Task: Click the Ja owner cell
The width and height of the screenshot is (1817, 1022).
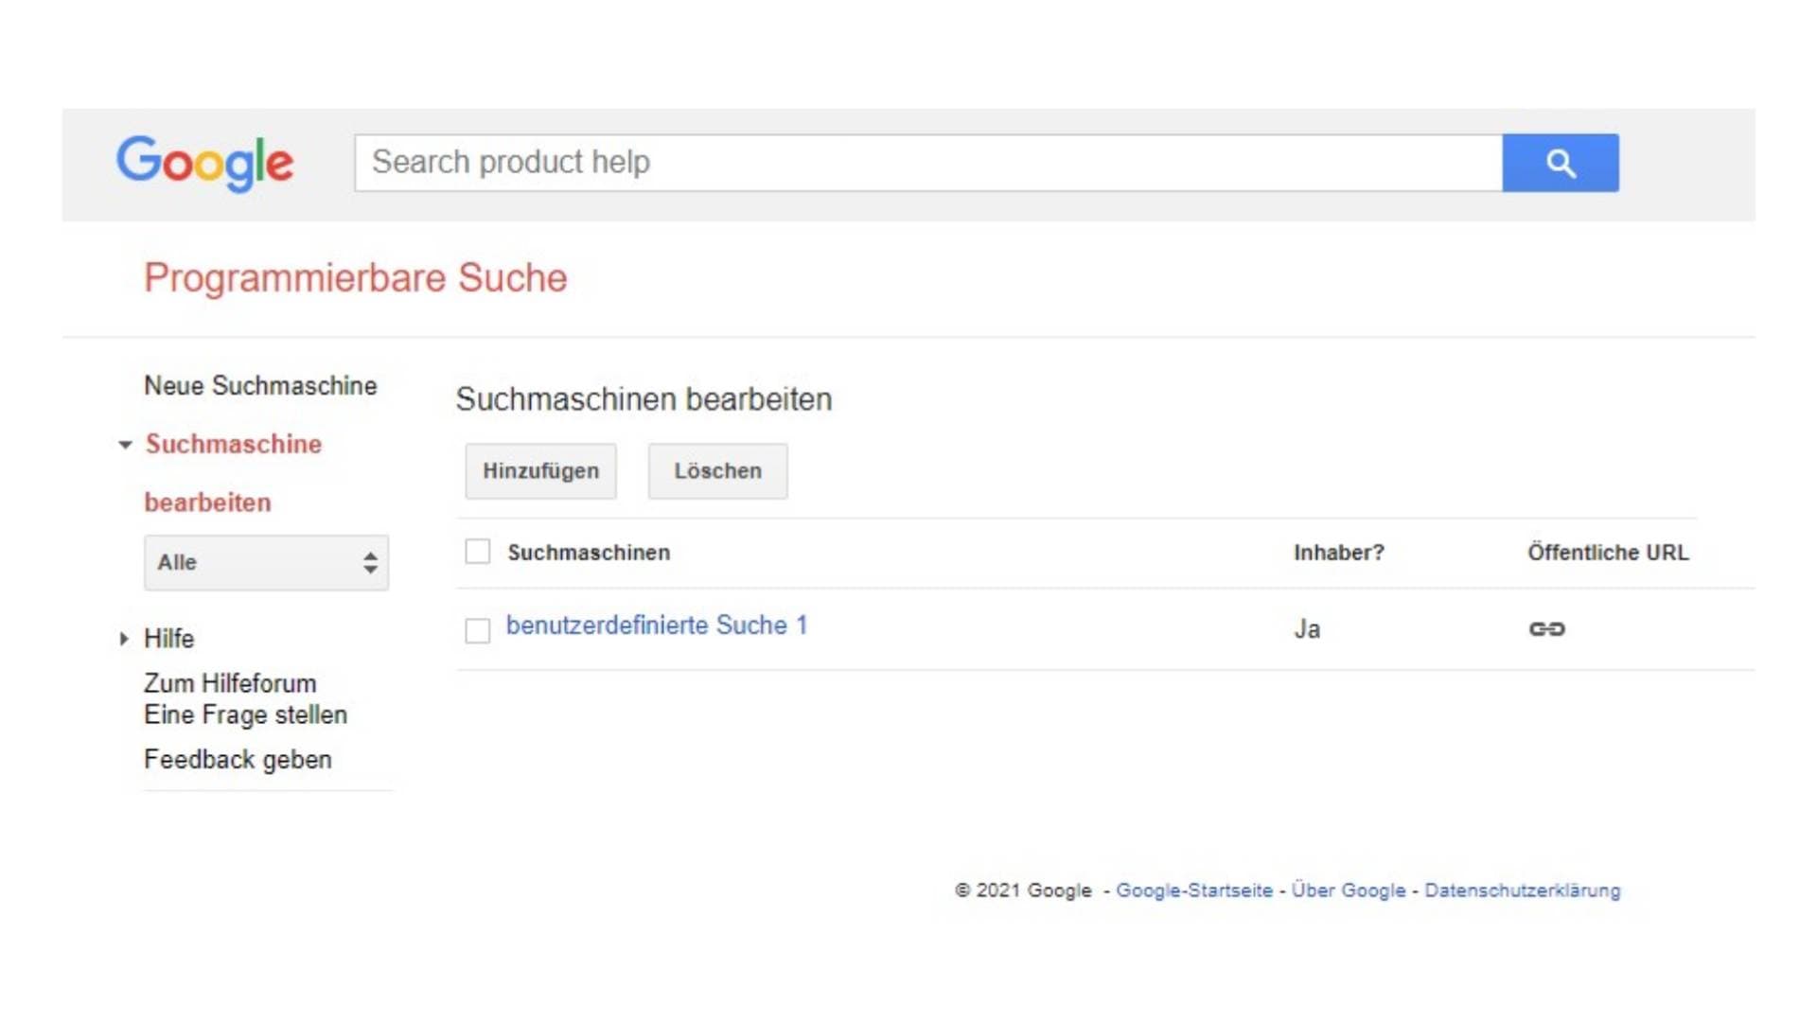Action: 1307,629
